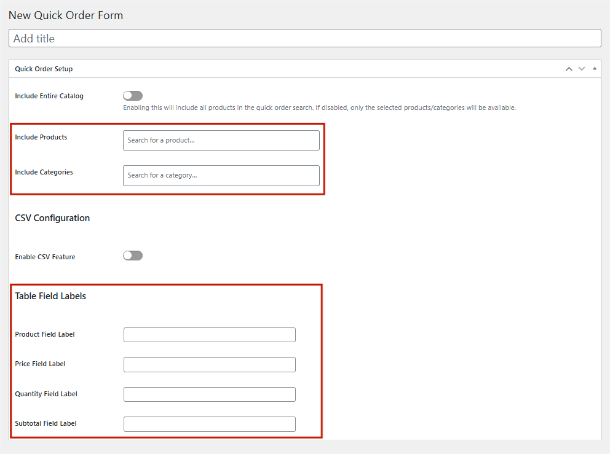This screenshot has width=610, height=454.
Task: Select the Add title field
Action: pos(304,38)
